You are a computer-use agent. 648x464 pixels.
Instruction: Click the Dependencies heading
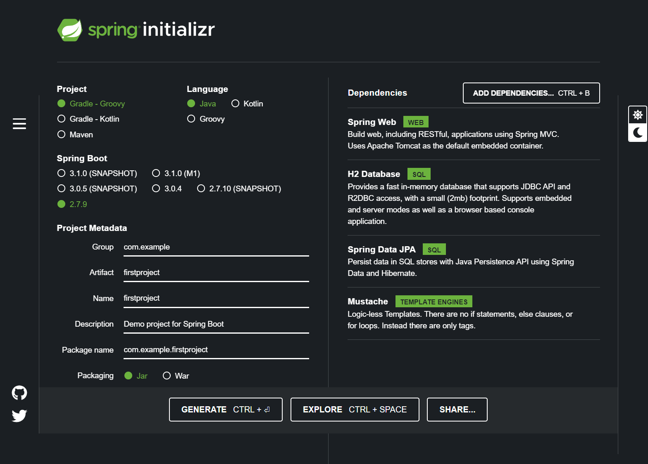tap(377, 93)
